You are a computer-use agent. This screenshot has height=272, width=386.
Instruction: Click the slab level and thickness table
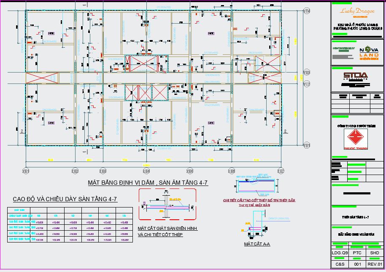click(70, 225)
